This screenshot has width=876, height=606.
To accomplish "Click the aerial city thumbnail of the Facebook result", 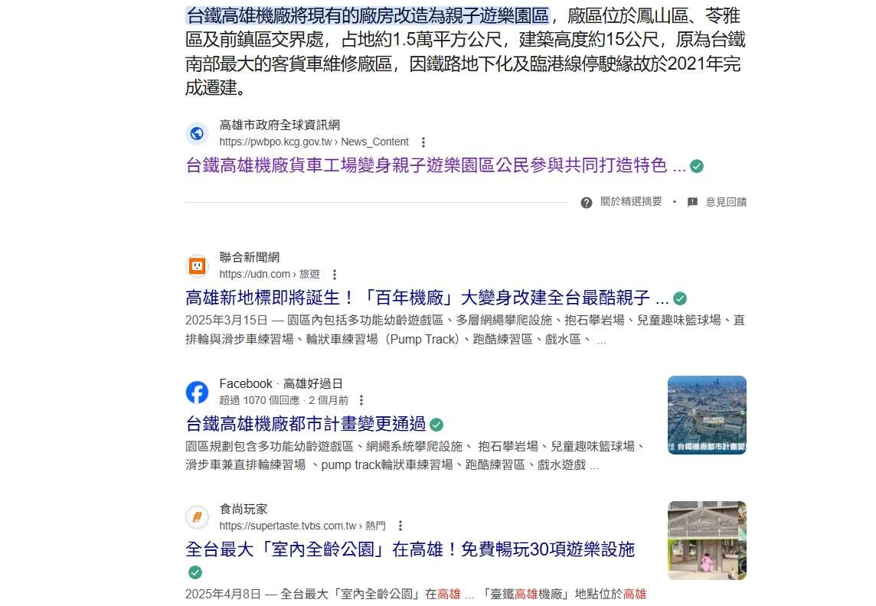I will (707, 415).
